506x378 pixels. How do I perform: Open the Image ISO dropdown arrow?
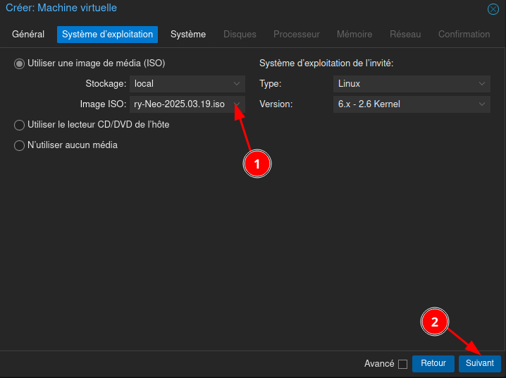237,104
